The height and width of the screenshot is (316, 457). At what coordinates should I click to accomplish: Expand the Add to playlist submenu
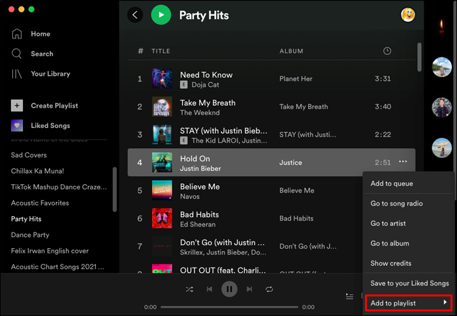(x=408, y=303)
